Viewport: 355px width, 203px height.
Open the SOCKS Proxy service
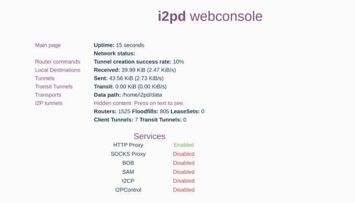[x=128, y=154]
